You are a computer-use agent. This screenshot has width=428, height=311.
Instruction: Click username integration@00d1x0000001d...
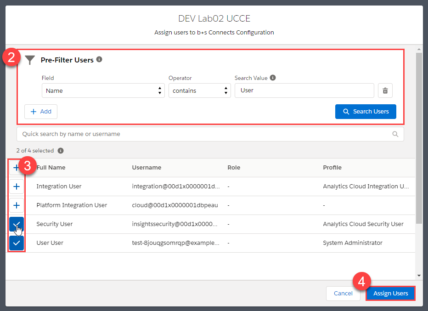(176, 187)
